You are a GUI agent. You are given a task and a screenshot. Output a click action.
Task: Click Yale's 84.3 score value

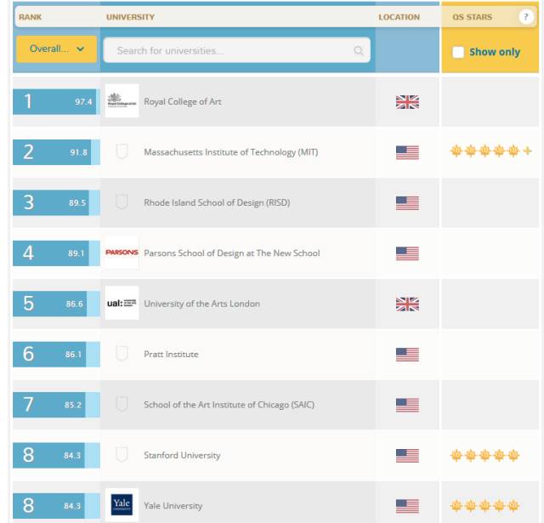(72, 506)
